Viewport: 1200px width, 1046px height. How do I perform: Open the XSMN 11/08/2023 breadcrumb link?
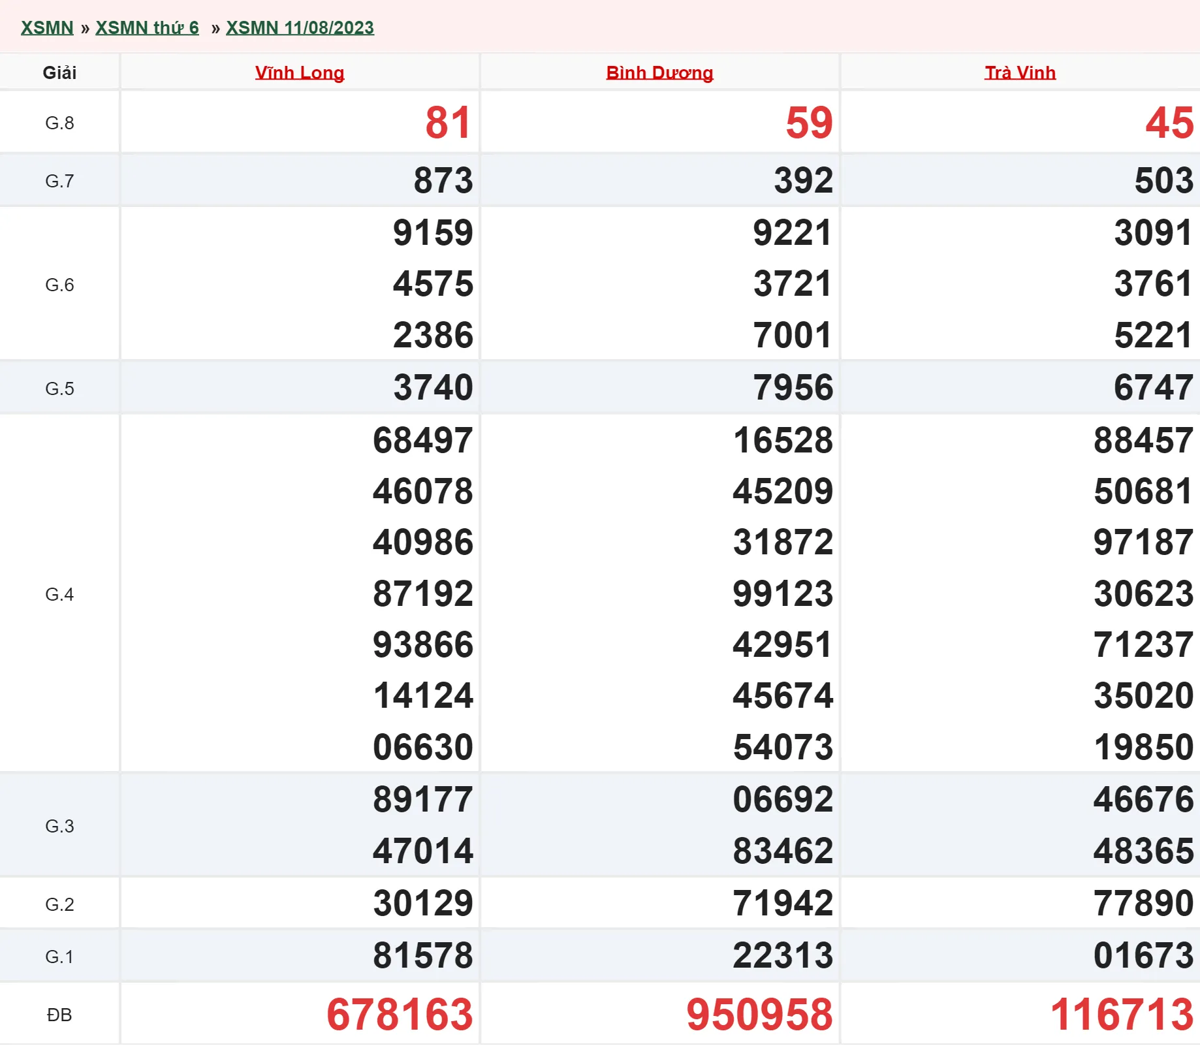(x=300, y=28)
